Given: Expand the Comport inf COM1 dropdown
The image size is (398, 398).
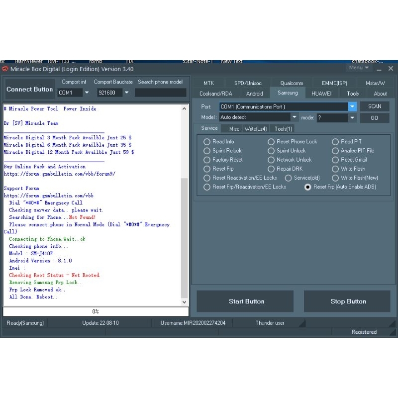Looking at the screenshot, I should (x=87, y=93).
